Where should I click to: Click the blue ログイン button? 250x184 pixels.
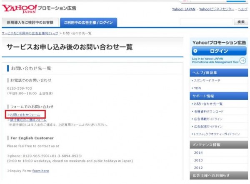tap(219, 51)
